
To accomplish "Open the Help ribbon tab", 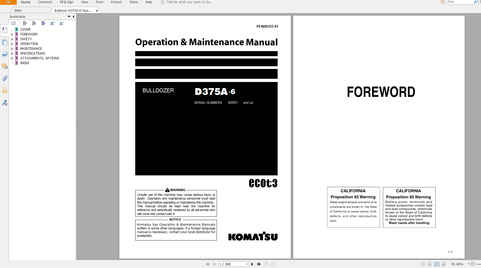I will click(149, 2).
